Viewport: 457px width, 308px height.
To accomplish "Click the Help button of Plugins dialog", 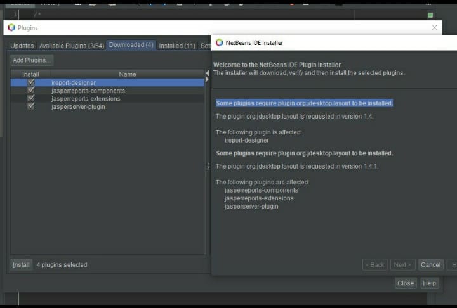I will point(429,283).
